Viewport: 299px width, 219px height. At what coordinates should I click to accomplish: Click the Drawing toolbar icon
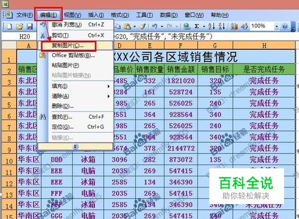coord(245,26)
